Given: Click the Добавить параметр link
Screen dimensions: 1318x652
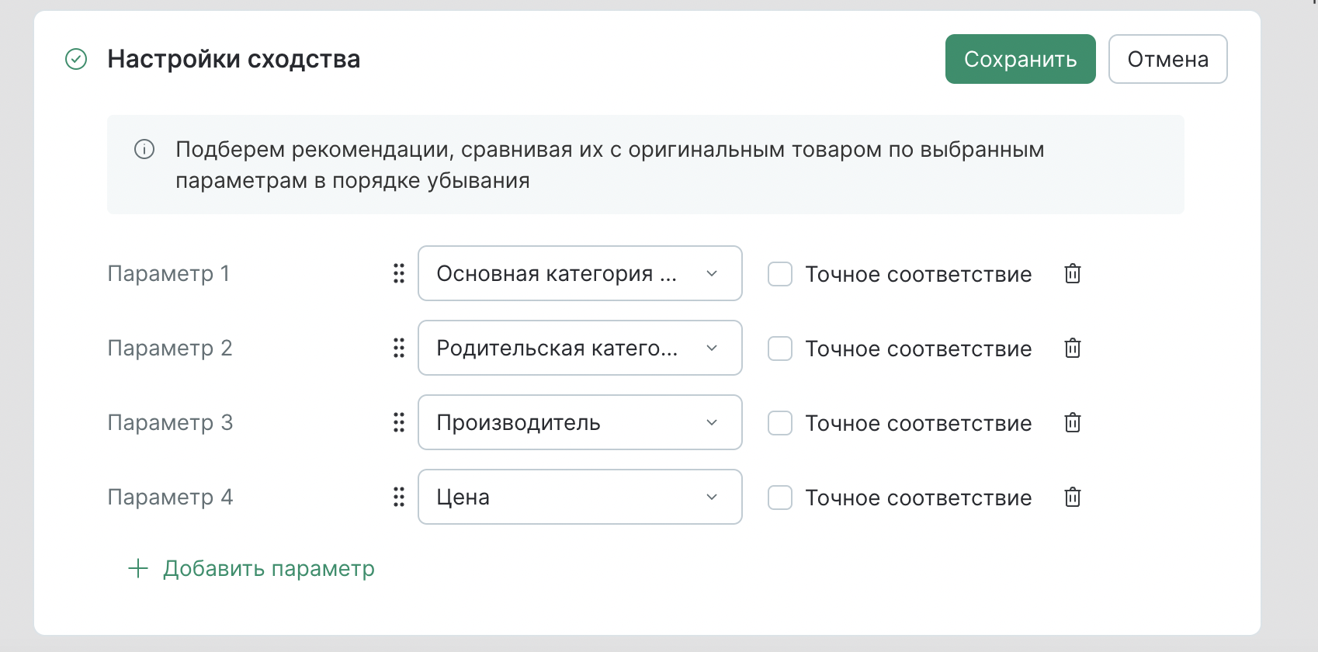Looking at the screenshot, I should coord(251,568).
